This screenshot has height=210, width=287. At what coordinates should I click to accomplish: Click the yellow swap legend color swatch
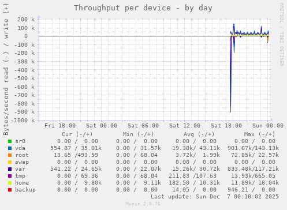[10, 162]
